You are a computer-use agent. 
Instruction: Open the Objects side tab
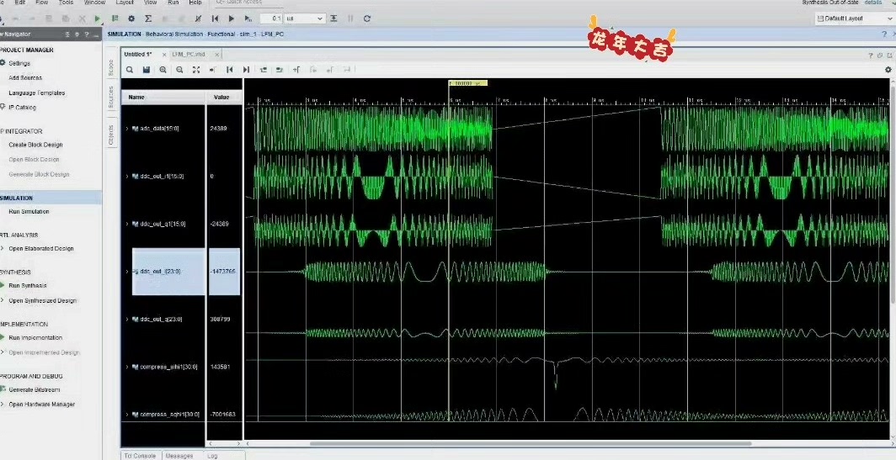pos(111,135)
